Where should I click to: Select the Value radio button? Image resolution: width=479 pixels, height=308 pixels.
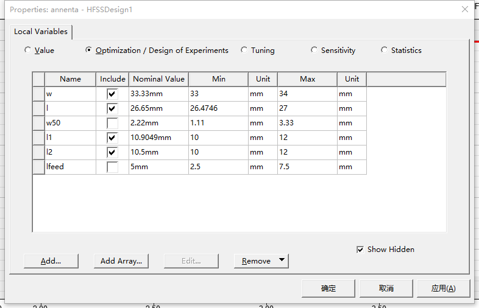27,51
